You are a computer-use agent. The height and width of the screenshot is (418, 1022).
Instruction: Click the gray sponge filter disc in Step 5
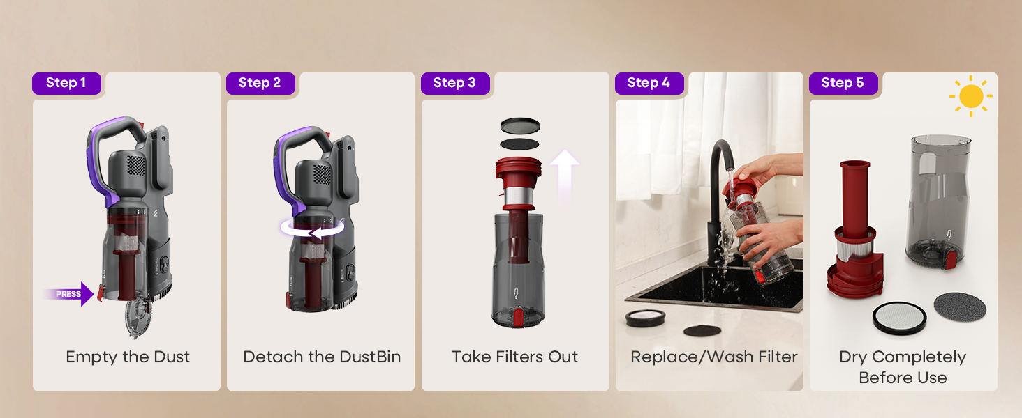(960, 306)
